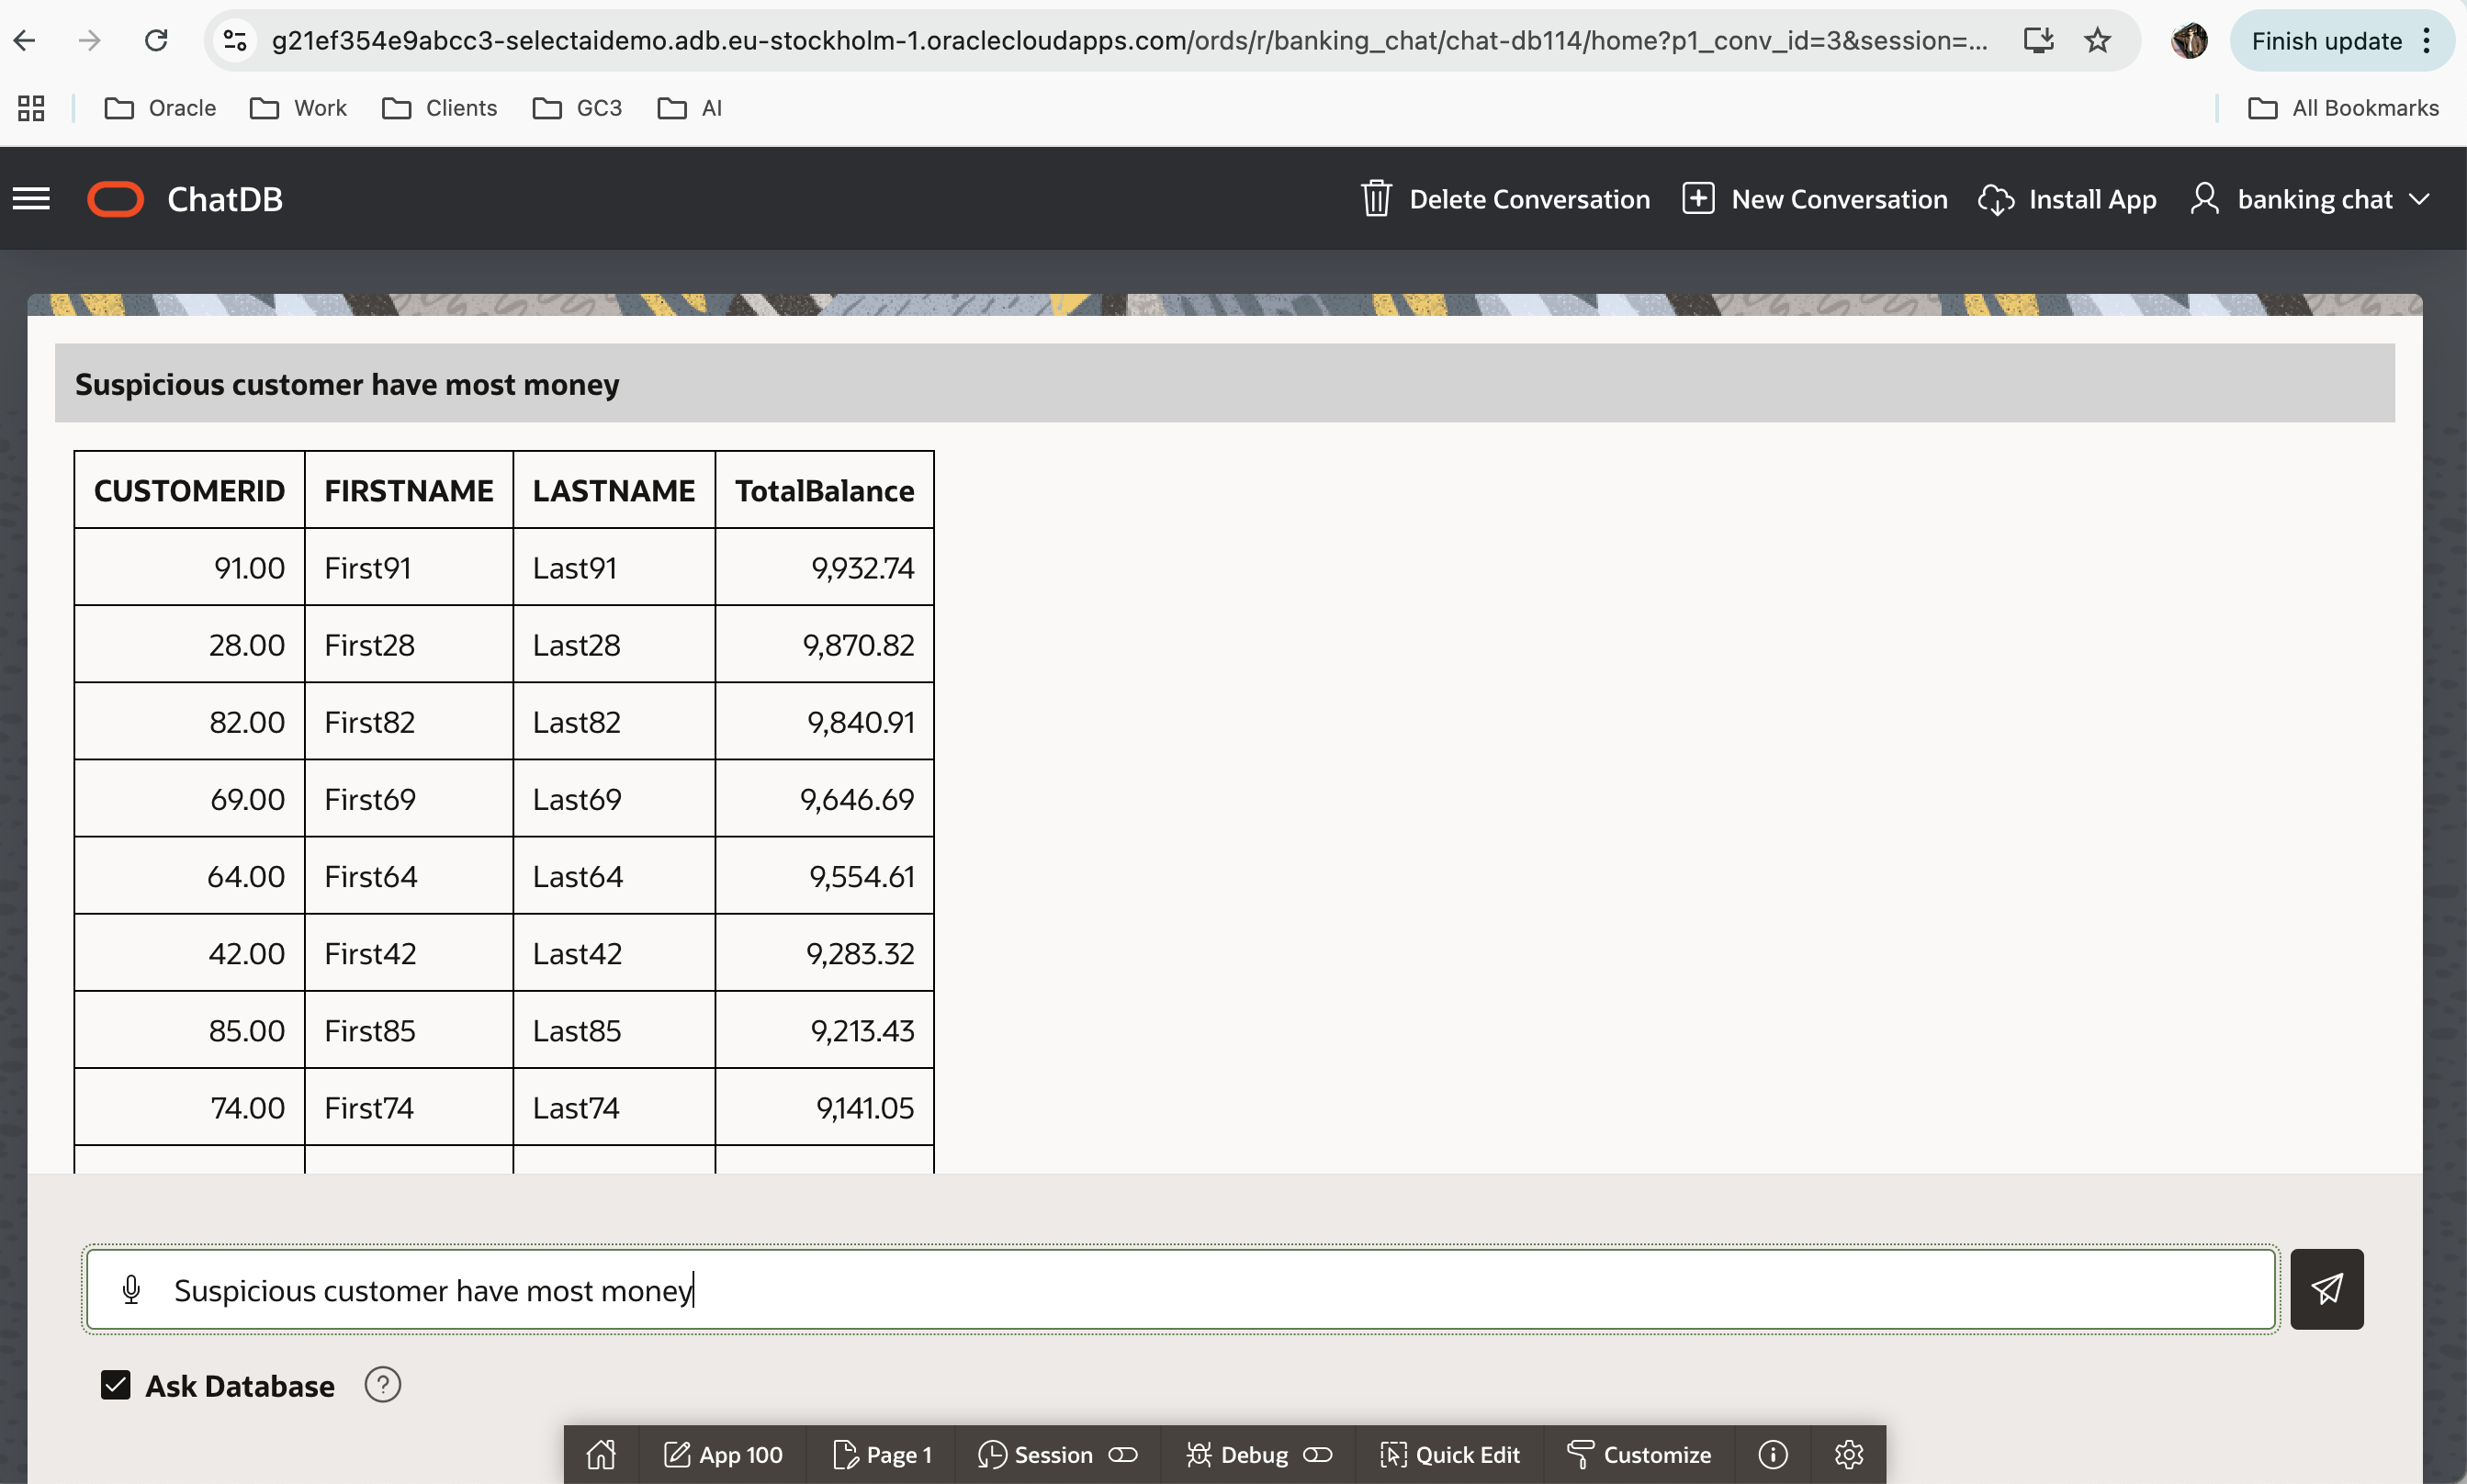Viewport: 2467px width, 1484px height.
Task: Click the Delete Conversation trash icon
Action: (1376, 199)
